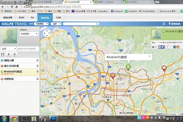Open the Yahoo bookmark
Screen dimensions: 183x122
click(x=79, y=11)
